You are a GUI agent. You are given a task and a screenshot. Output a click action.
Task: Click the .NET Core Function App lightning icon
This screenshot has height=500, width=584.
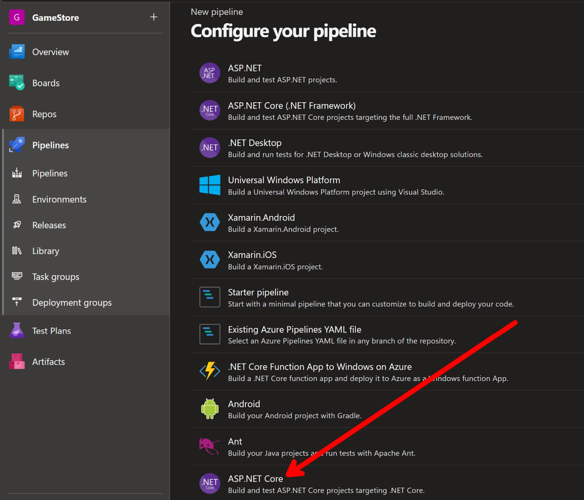click(210, 371)
